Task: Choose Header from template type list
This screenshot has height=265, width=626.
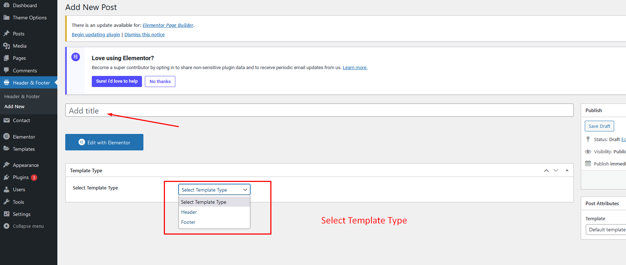Action: coord(214,212)
